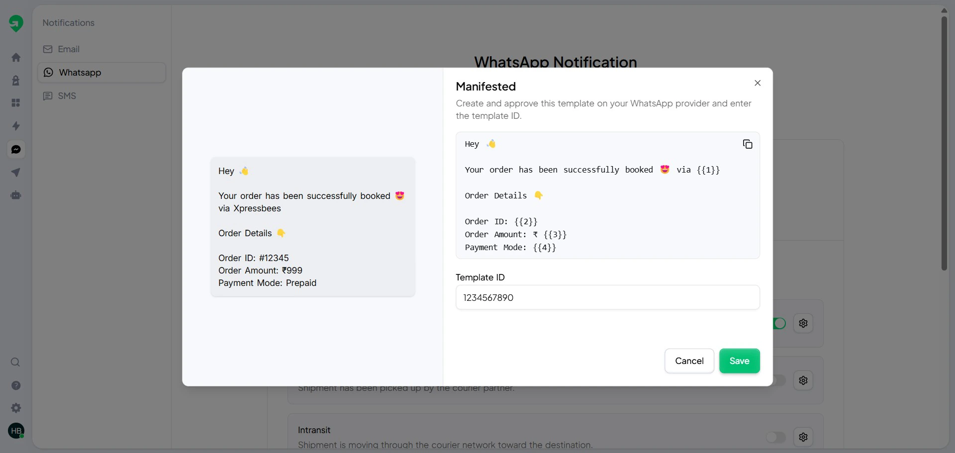This screenshot has width=955, height=453.
Task: Open the Notifications messenger icon
Action: [x=16, y=149]
